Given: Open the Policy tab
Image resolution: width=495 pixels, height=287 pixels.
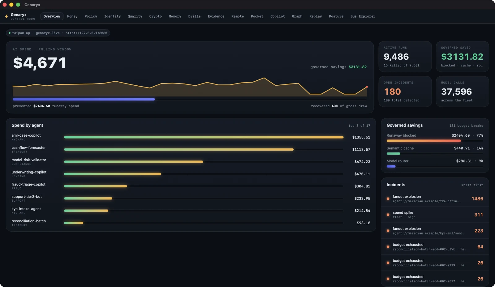Looking at the screenshot, I should (91, 16).
